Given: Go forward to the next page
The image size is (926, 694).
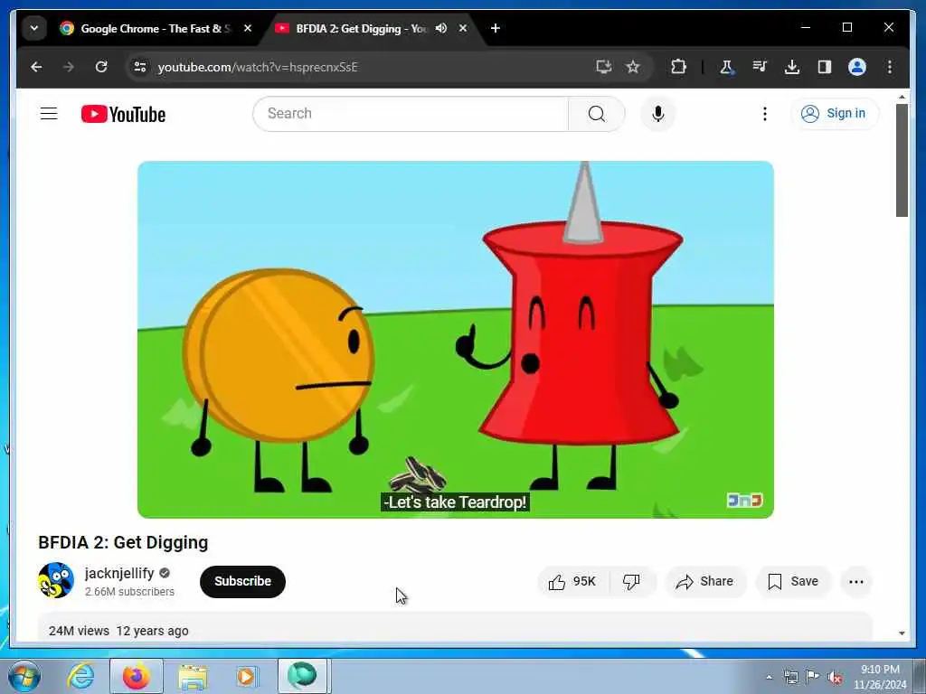Looking at the screenshot, I should pyautogui.click(x=69, y=67).
